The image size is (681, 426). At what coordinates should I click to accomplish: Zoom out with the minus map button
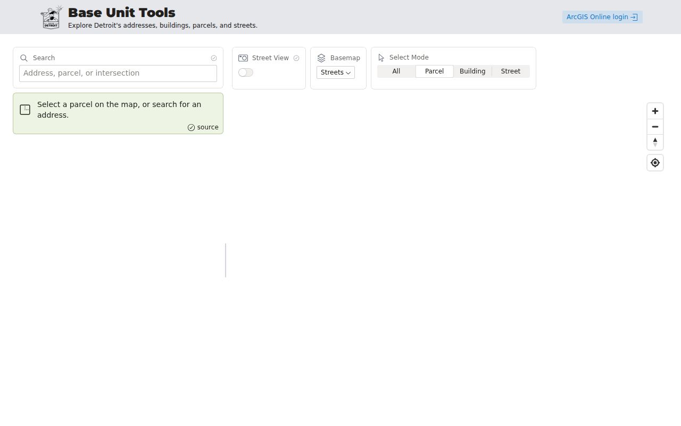pos(655,127)
